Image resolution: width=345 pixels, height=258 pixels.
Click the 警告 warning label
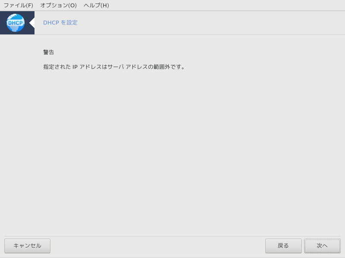click(49, 52)
